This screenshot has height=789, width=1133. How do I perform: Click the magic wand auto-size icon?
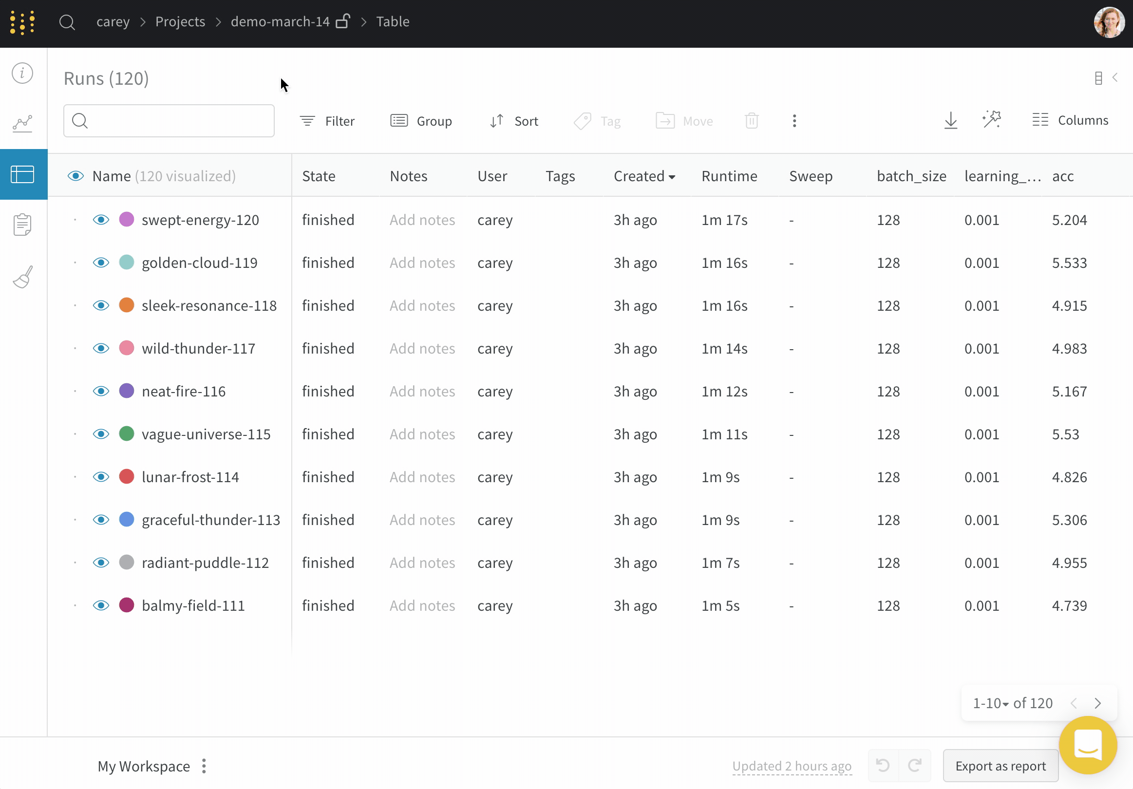(991, 120)
